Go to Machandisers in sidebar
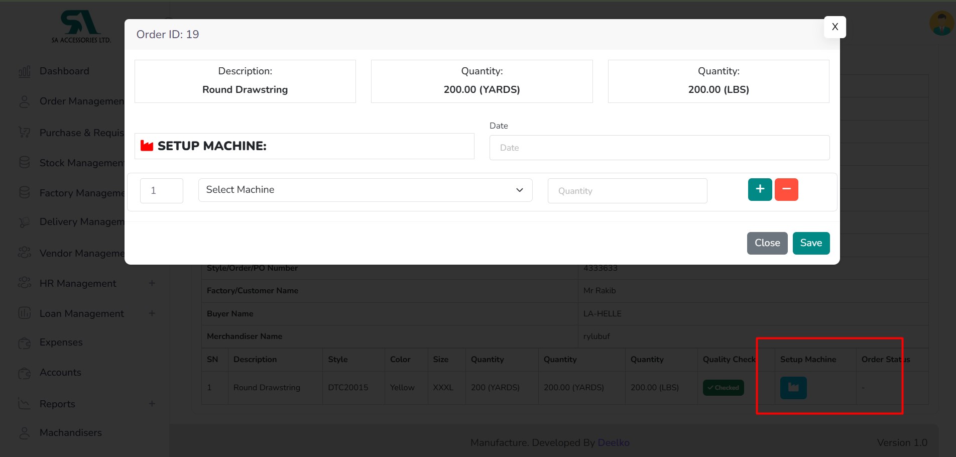956x457 pixels. [x=70, y=433]
